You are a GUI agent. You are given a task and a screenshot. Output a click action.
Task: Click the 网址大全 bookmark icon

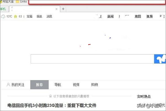(x=1, y=2)
